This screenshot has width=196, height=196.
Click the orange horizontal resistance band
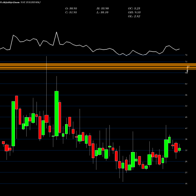click(98, 67)
